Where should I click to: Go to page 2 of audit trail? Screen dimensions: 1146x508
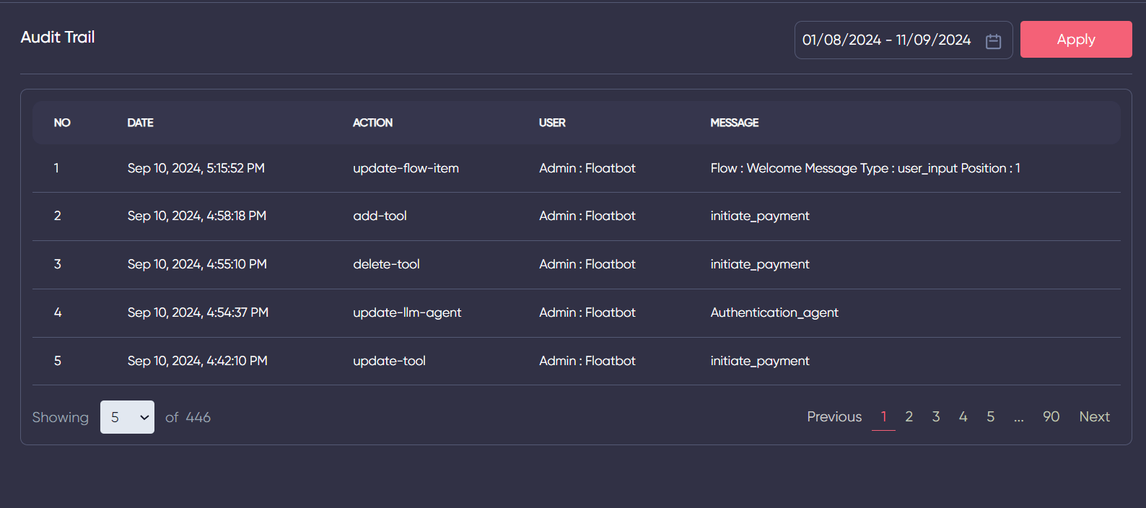coord(909,417)
